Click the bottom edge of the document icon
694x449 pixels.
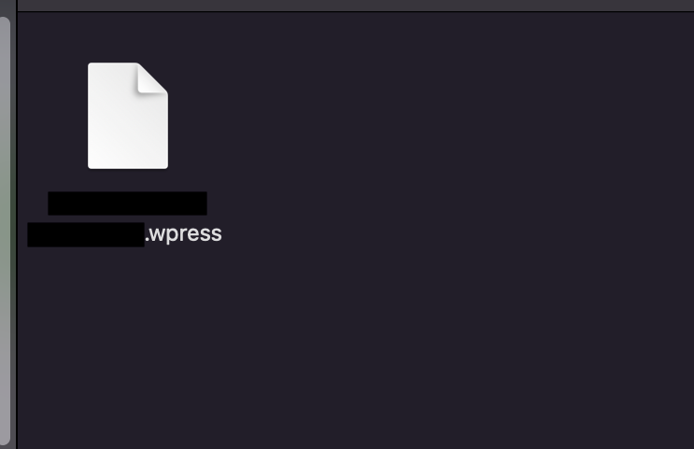pos(127,167)
